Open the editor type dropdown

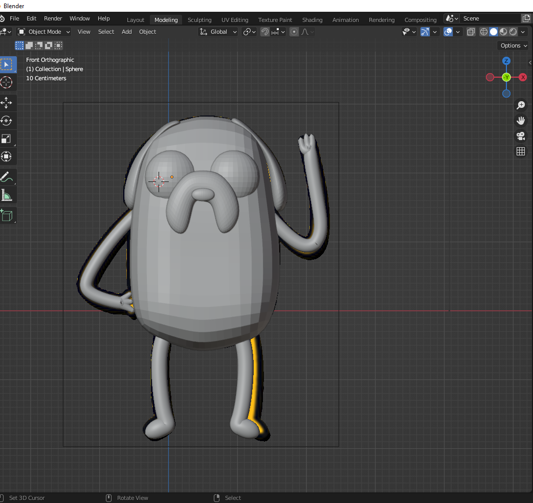tap(6, 32)
